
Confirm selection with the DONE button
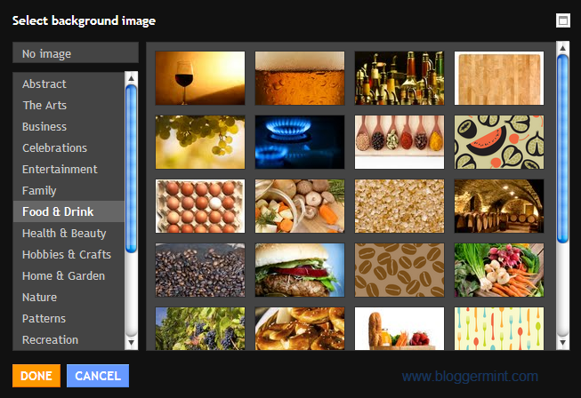point(36,376)
